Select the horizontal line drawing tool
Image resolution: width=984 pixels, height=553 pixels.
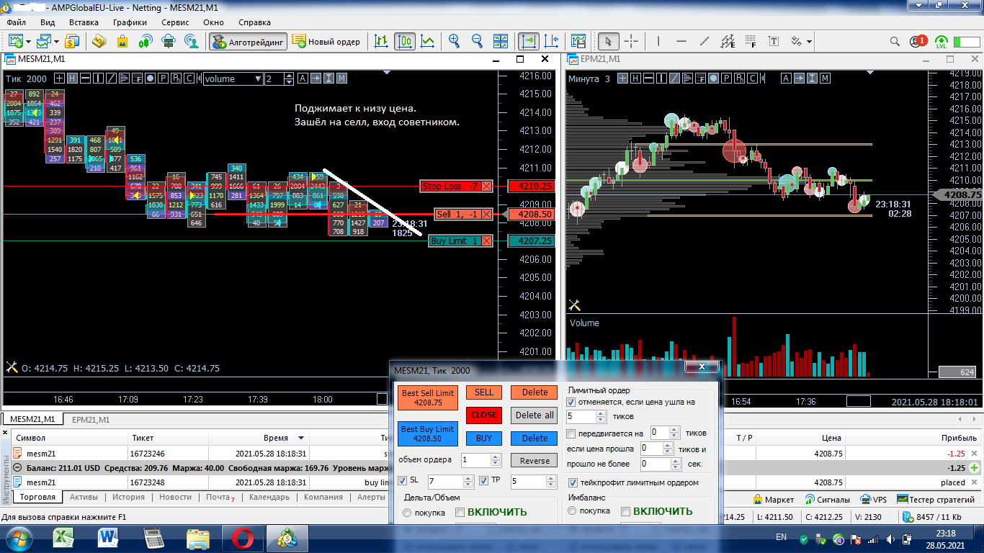(681, 41)
